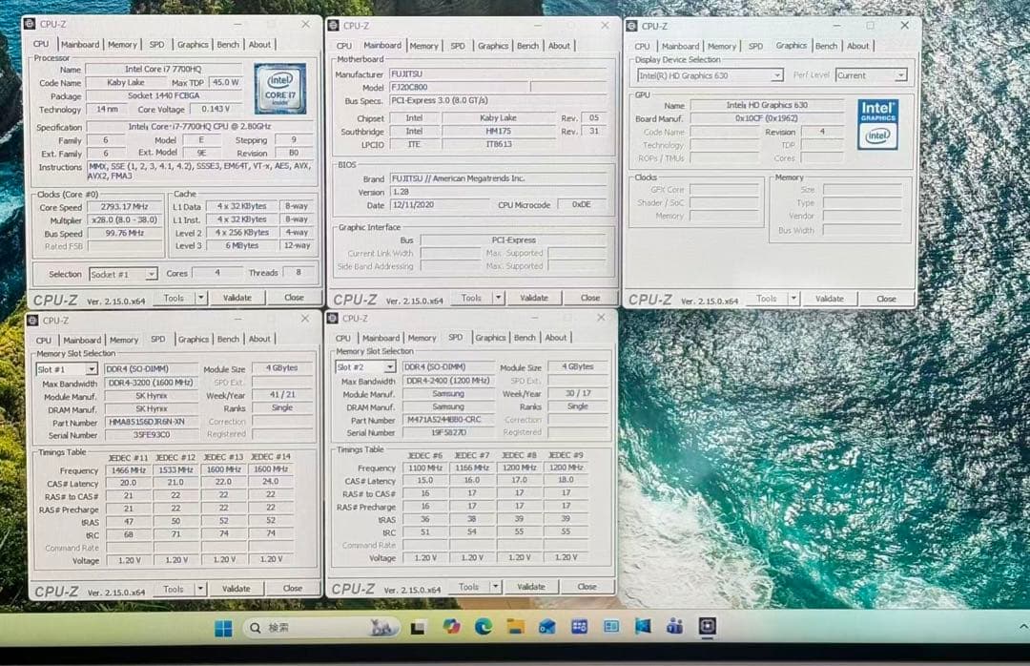Screen dimensions: 1030x666
Task: Click the CPU-Z icon on the taskbar
Action: [x=708, y=626]
